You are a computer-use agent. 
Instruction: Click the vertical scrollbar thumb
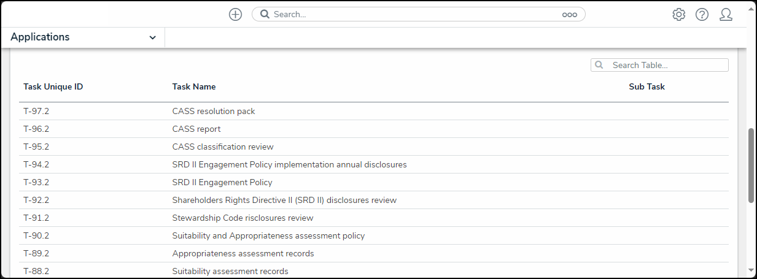click(751, 166)
